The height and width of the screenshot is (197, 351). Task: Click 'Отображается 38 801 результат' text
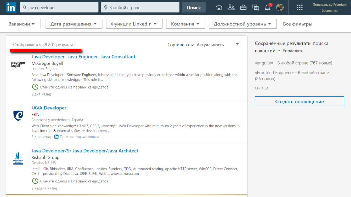point(44,45)
